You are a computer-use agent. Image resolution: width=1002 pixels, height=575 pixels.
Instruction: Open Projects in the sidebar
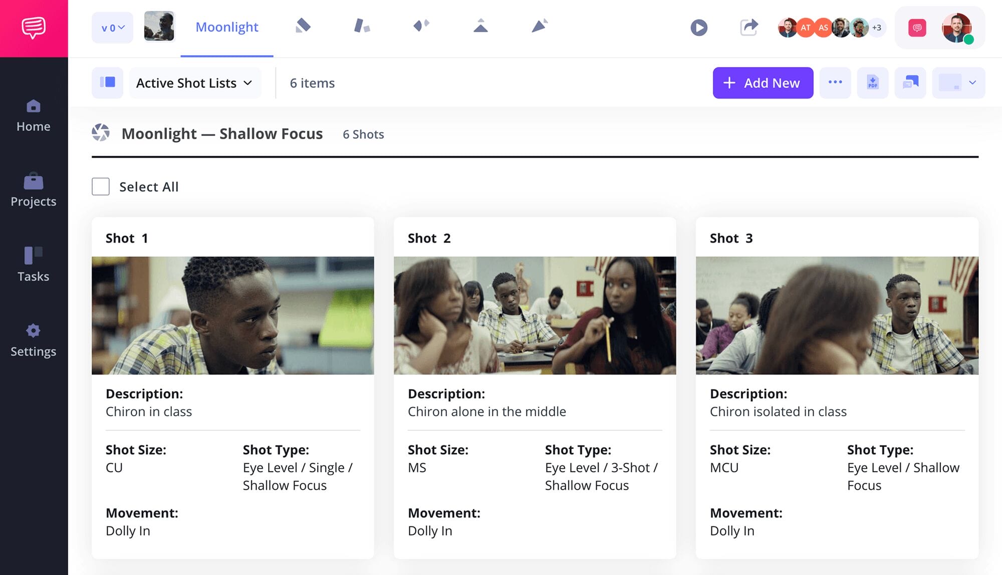tap(34, 190)
